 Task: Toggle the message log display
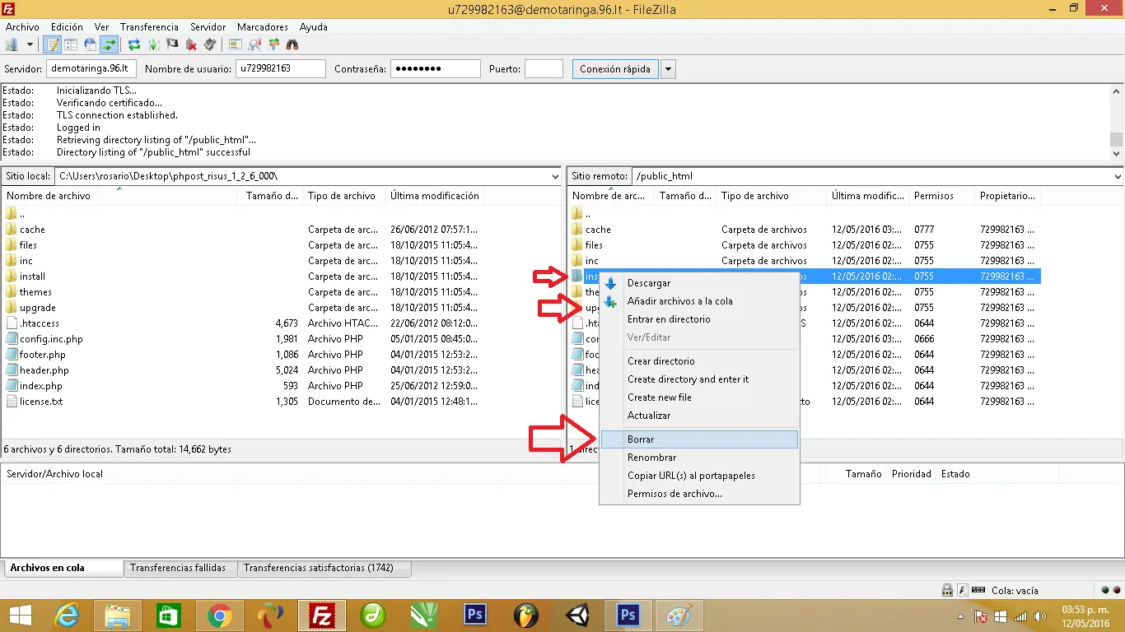click(x=52, y=44)
